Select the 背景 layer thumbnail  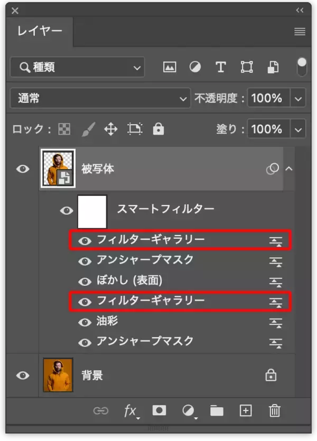pos(58,375)
